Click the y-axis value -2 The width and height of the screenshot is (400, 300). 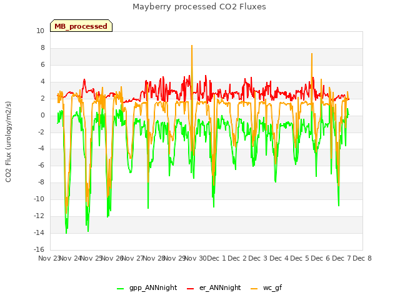(41, 132)
